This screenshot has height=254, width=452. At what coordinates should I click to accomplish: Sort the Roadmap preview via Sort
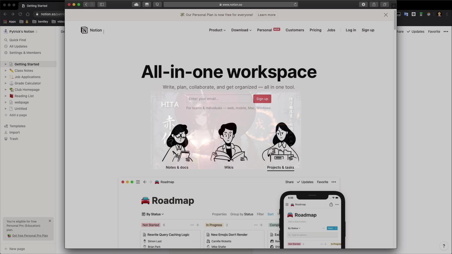270,214
